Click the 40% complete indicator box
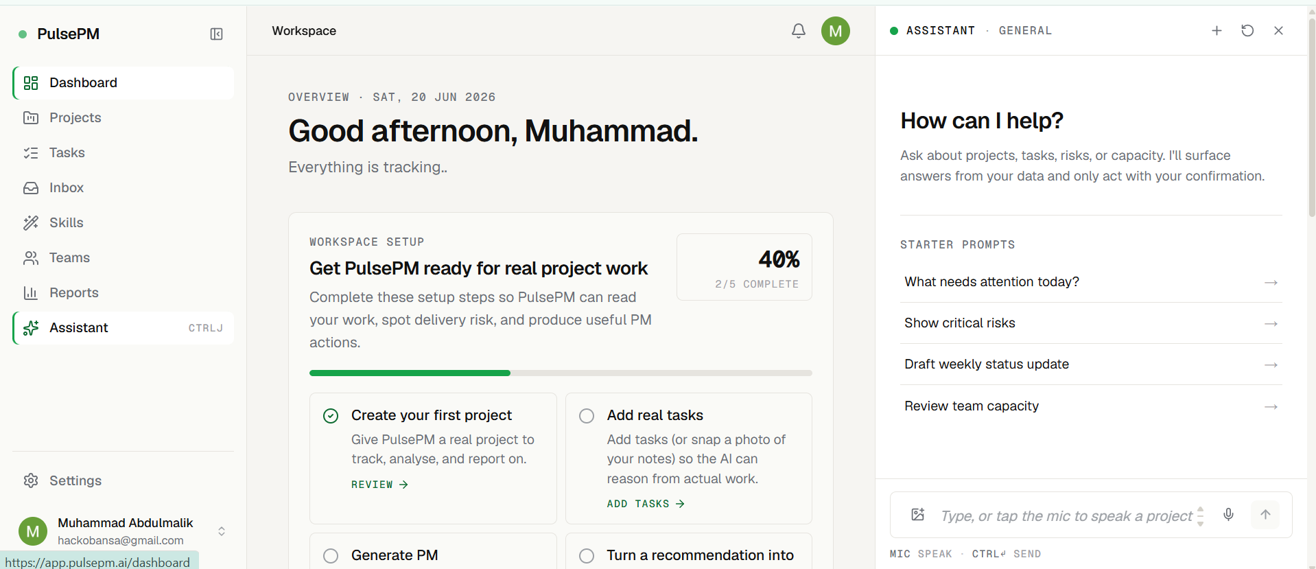 point(744,267)
